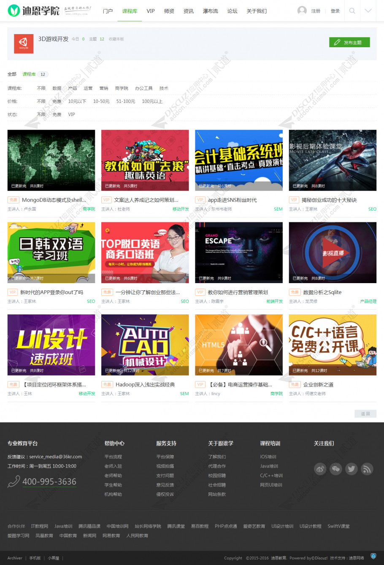Click the red Unity3D forum icon

[24, 43]
